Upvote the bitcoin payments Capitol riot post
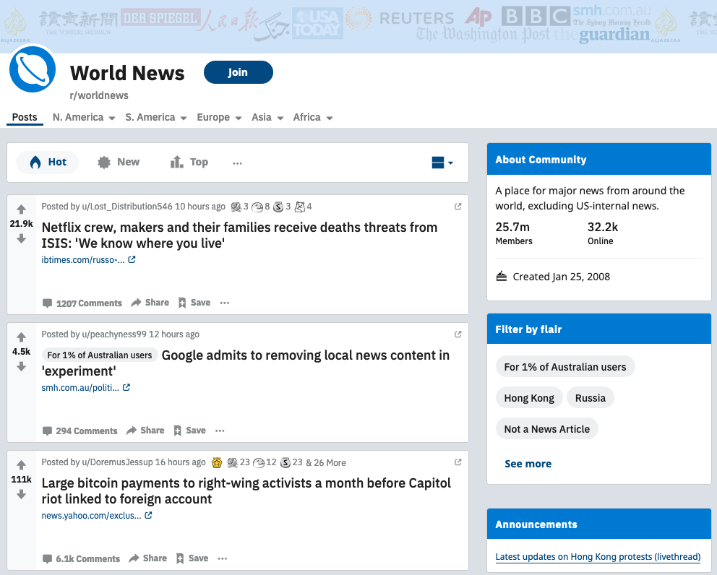 (x=21, y=465)
